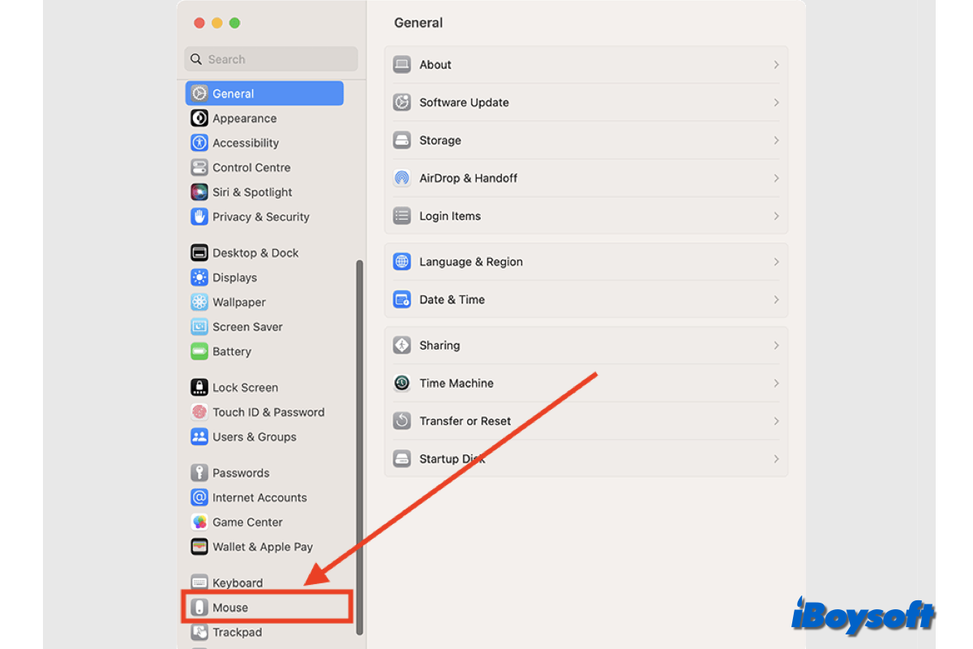Expand the About section chevron
The height and width of the screenshot is (649, 973).
[776, 64]
